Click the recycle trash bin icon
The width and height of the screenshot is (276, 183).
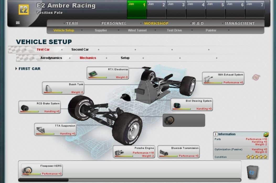252,172
